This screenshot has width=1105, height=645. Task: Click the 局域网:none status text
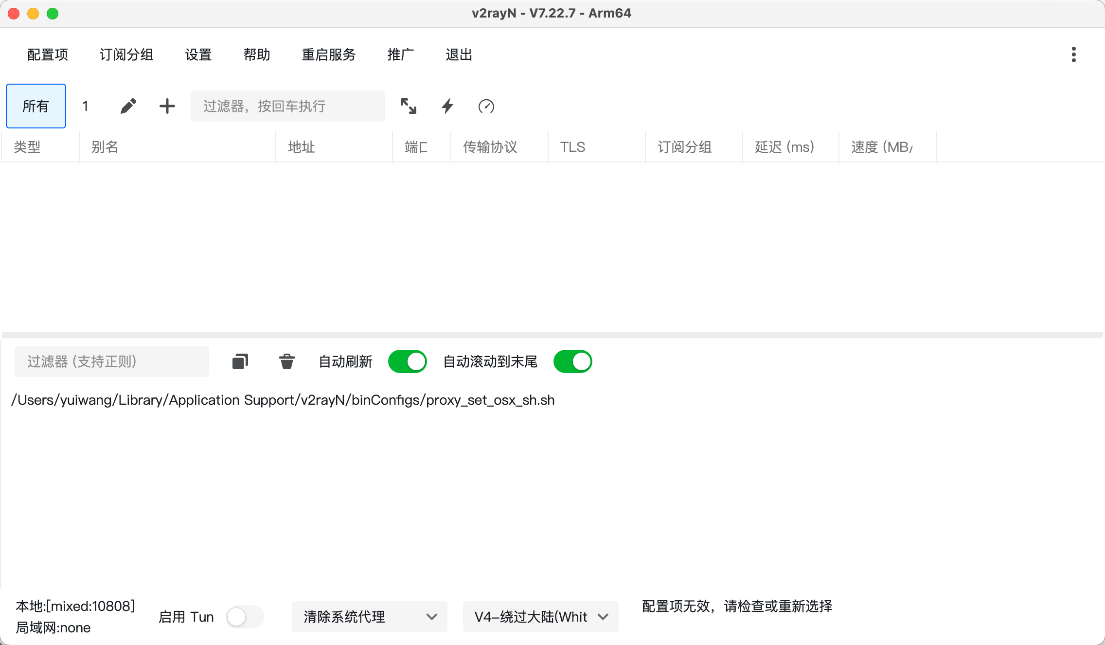53,627
